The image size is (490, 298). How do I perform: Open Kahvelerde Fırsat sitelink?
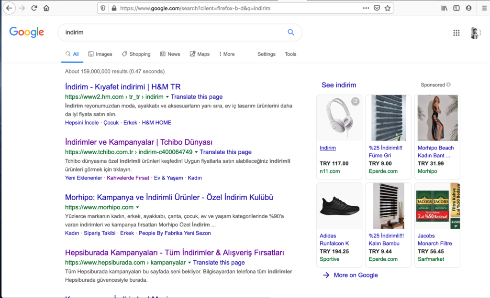128,178
